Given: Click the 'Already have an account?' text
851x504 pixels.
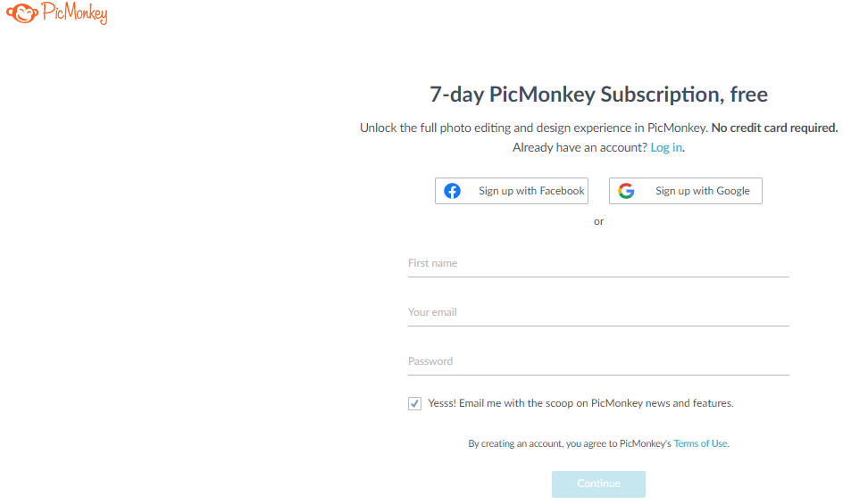Looking at the screenshot, I should coord(580,147).
